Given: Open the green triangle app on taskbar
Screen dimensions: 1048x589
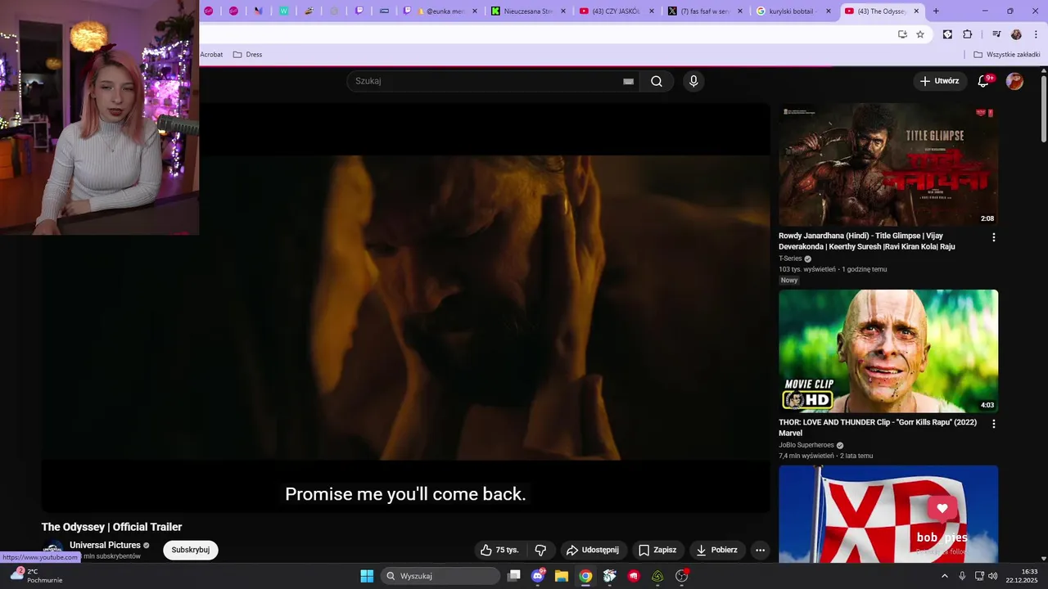Looking at the screenshot, I should click(657, 576).
